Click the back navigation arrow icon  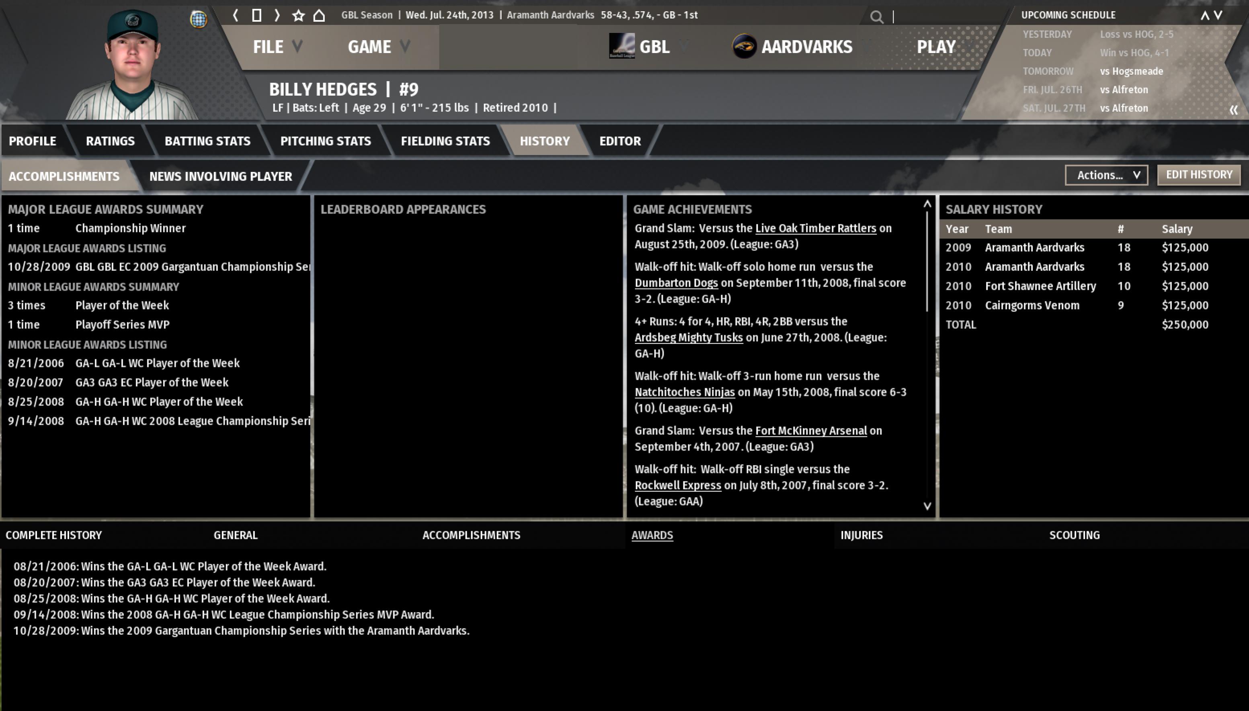(x=236, y=15)
